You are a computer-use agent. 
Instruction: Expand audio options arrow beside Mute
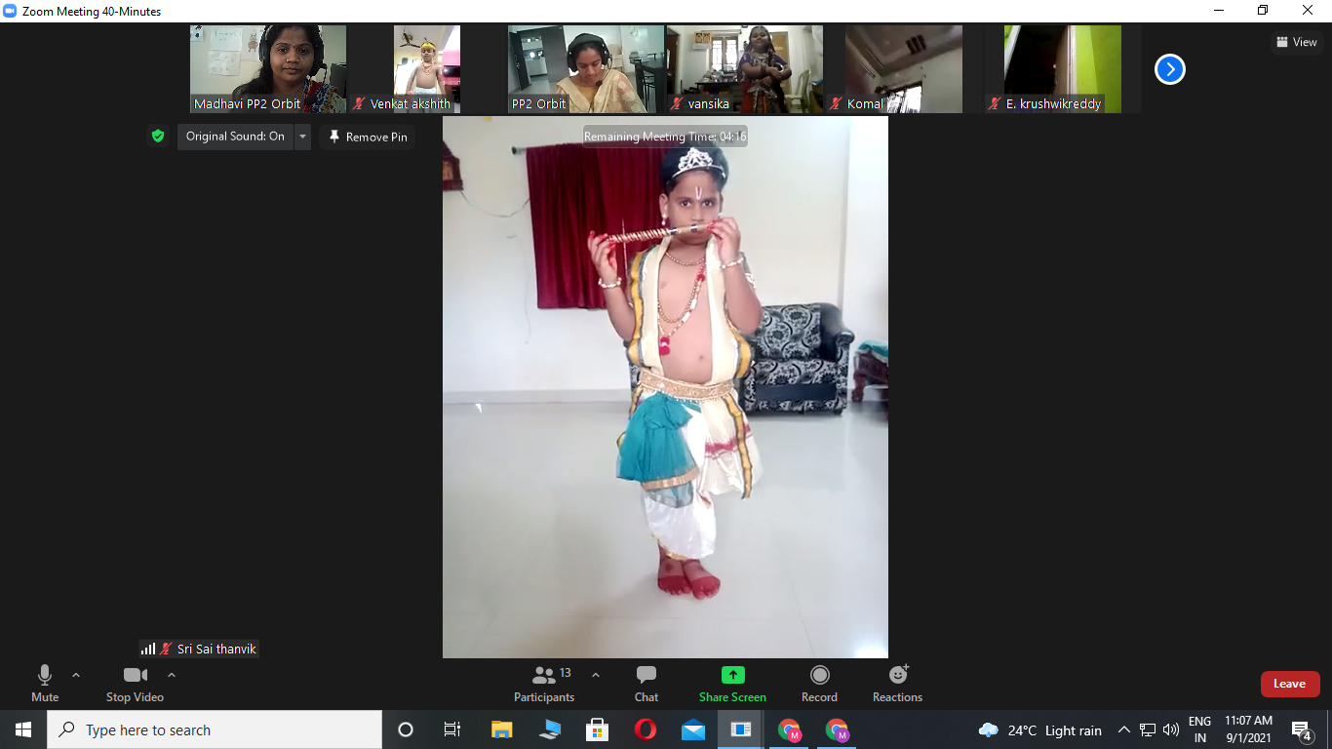pos(76,675)
